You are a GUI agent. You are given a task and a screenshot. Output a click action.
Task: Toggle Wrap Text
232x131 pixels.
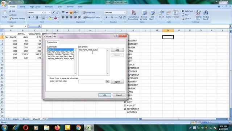tap(89, 12)
